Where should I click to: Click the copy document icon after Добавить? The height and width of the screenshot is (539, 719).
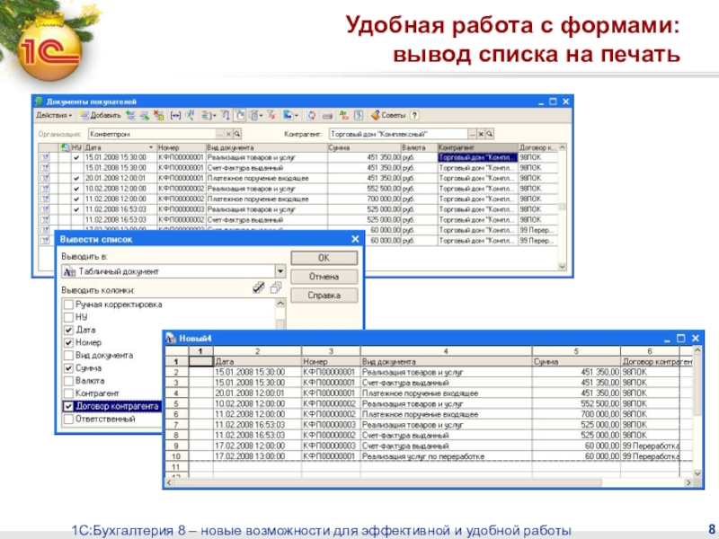130,116
